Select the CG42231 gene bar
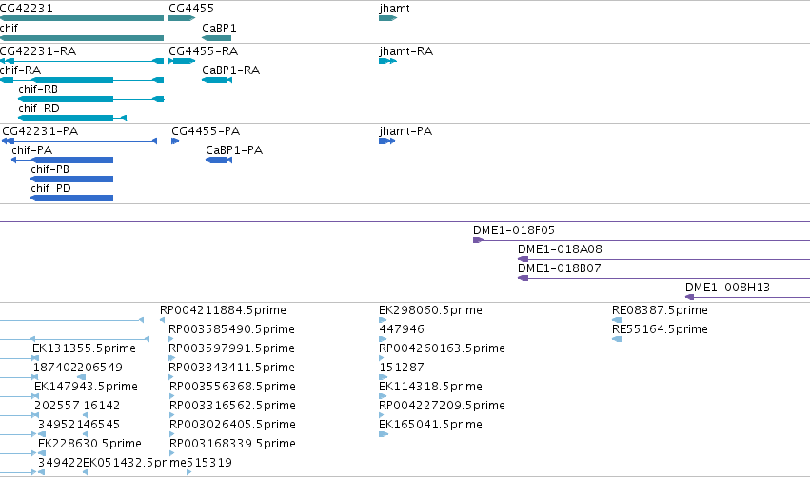810x477 pixels. pyautogui.click(x=82, y=18)
